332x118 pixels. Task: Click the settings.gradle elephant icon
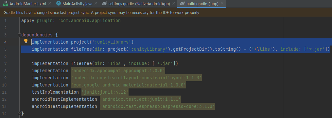tap(104, 4)
